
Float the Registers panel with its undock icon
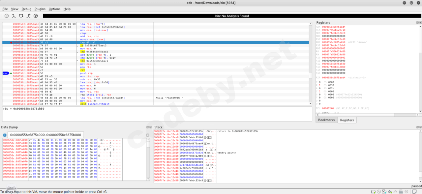pyautogui.click(x=417, y=22)
